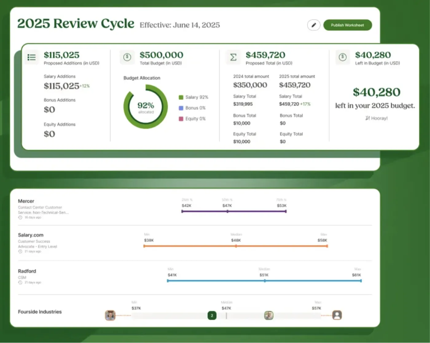Screen dimensions: 430x343
Task: Click the Radford benchmark source name
Action: click(x=27, y=271)
